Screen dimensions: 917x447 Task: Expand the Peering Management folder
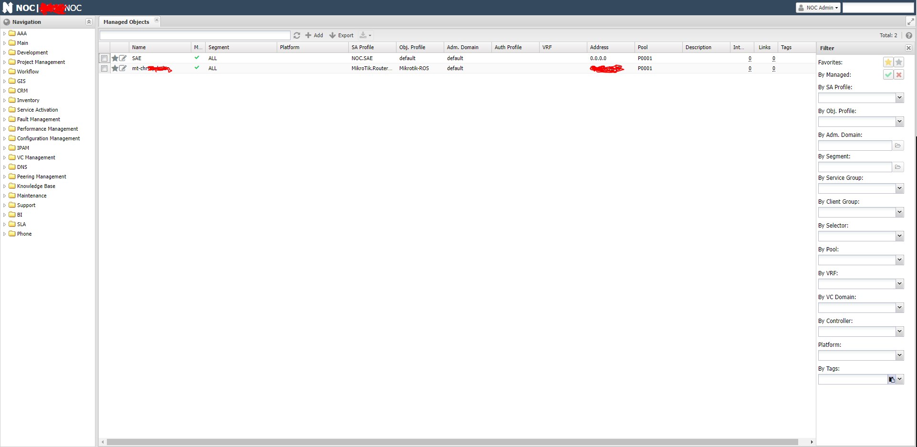pyautogui.click(x=5, y=177)
